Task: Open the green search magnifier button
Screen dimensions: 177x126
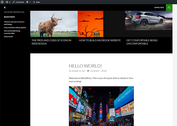Action: (x=169, y=8)
